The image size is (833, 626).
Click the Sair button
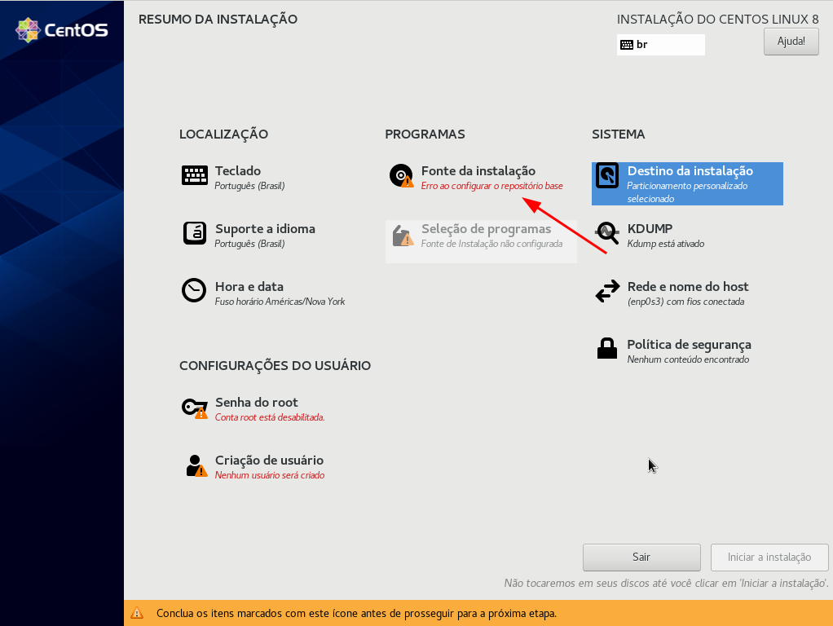point(641,557)
